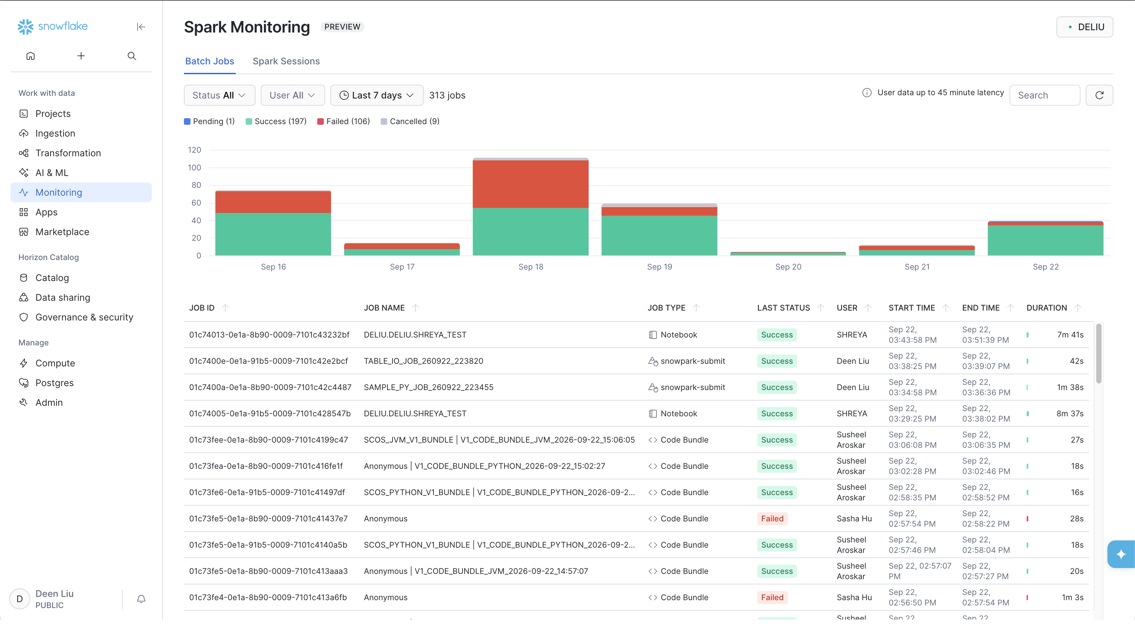Open Transformation section
Viewport: 1135px width, 633px height.
pos(81,153)
